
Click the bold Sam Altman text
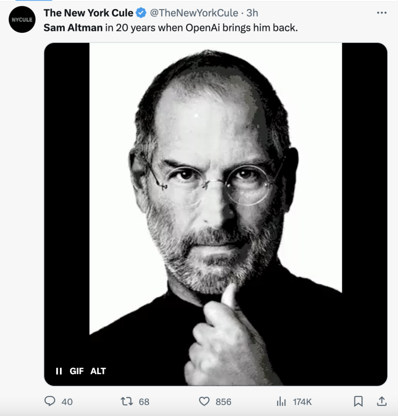point(73,27)
